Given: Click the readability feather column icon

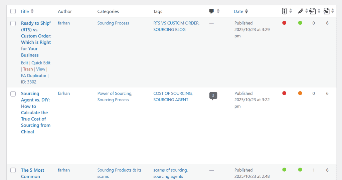Looking at the screenshot, I should pyautogui.click(x=300, y=11).
